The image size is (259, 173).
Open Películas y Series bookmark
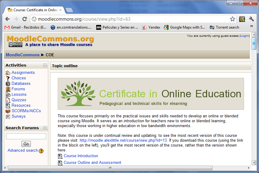117,27
